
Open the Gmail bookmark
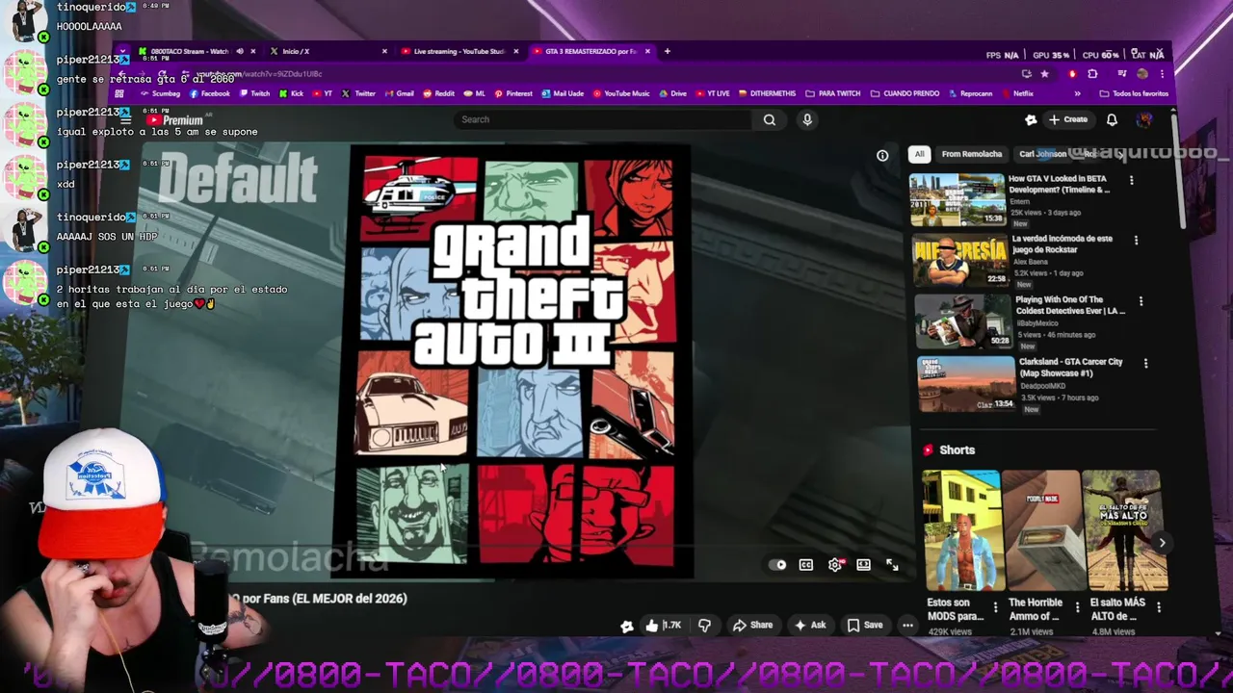click(399, 93)
